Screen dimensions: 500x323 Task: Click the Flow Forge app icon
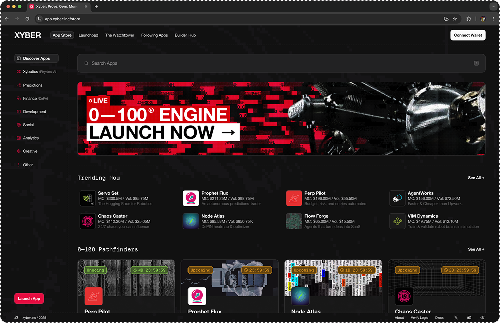pyautogui.click(x=294, y=221)
